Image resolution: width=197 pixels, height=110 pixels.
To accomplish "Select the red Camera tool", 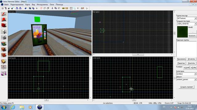I will (4, 25).
